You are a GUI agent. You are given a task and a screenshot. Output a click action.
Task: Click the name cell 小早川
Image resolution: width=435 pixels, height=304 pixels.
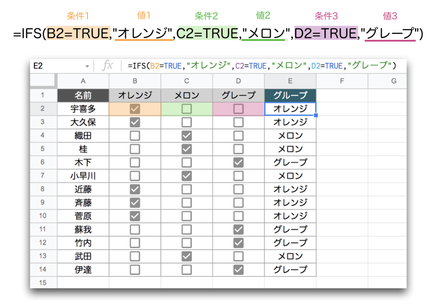[83, 176]
